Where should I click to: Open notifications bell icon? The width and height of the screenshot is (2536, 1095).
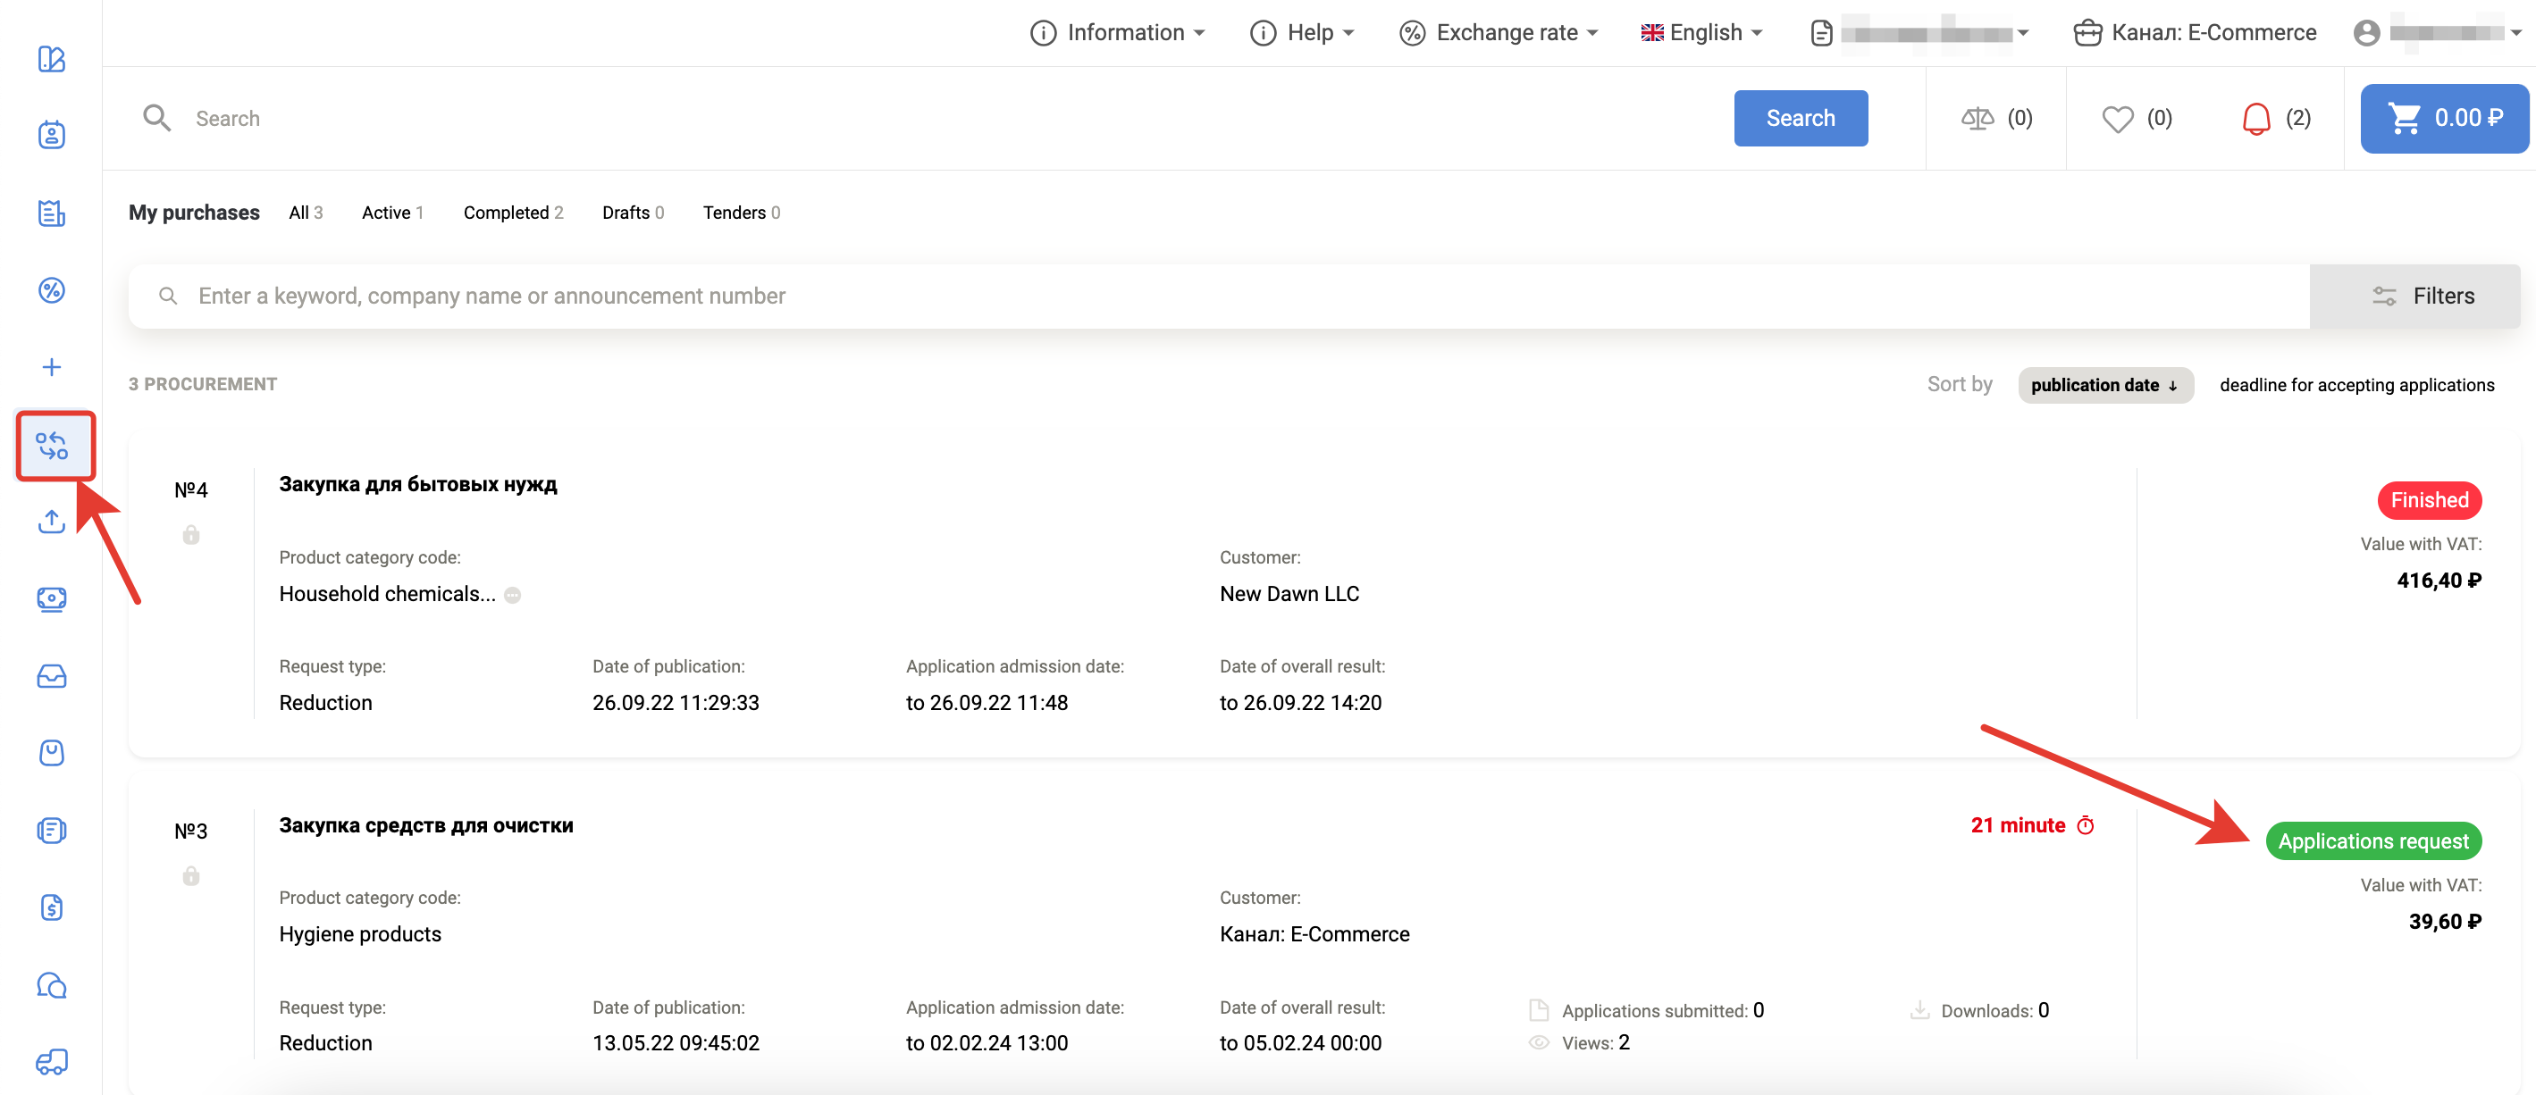pos(2255,119)
